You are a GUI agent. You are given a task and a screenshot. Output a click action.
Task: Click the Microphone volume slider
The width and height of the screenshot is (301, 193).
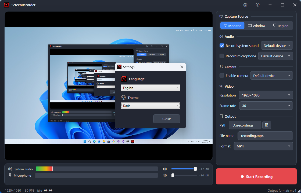tap(184, 175)
